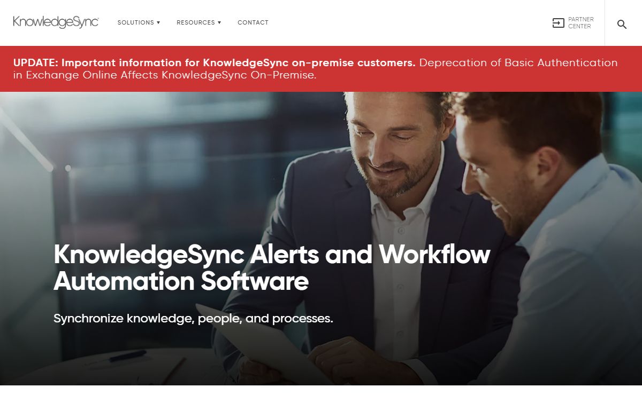Open the Partner Center text link

(x=580, y=23)
